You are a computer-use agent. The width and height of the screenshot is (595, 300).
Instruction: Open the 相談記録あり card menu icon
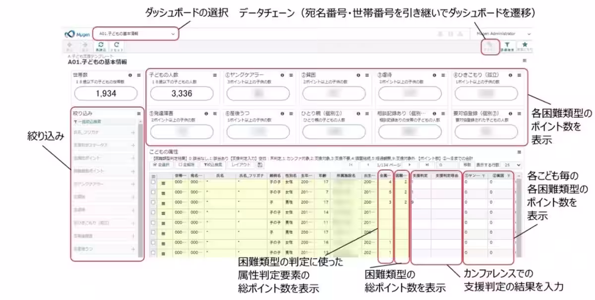(443, 113)
